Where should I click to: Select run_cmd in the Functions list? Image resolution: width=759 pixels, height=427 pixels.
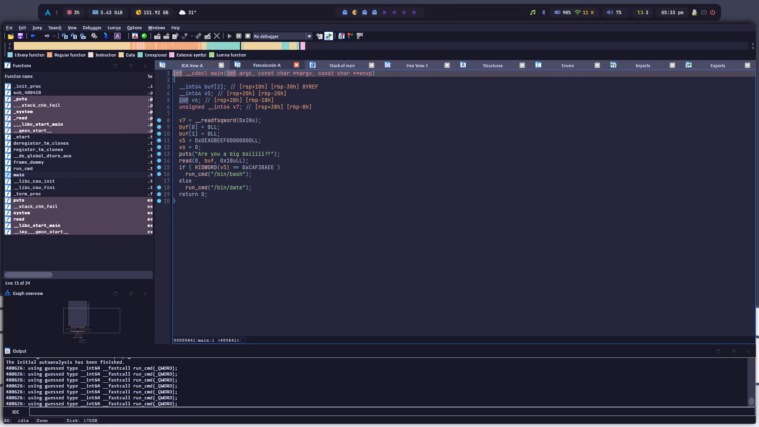coord(23,168)
